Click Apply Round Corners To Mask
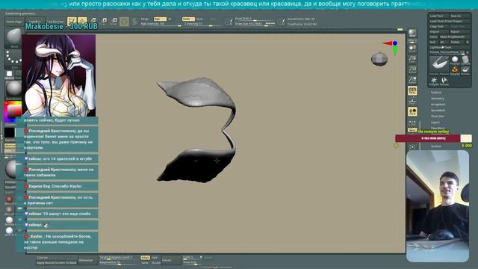Image resolution: width=478 pixels, height=269 pixels. pyautogui.click(x=57, y=263)
